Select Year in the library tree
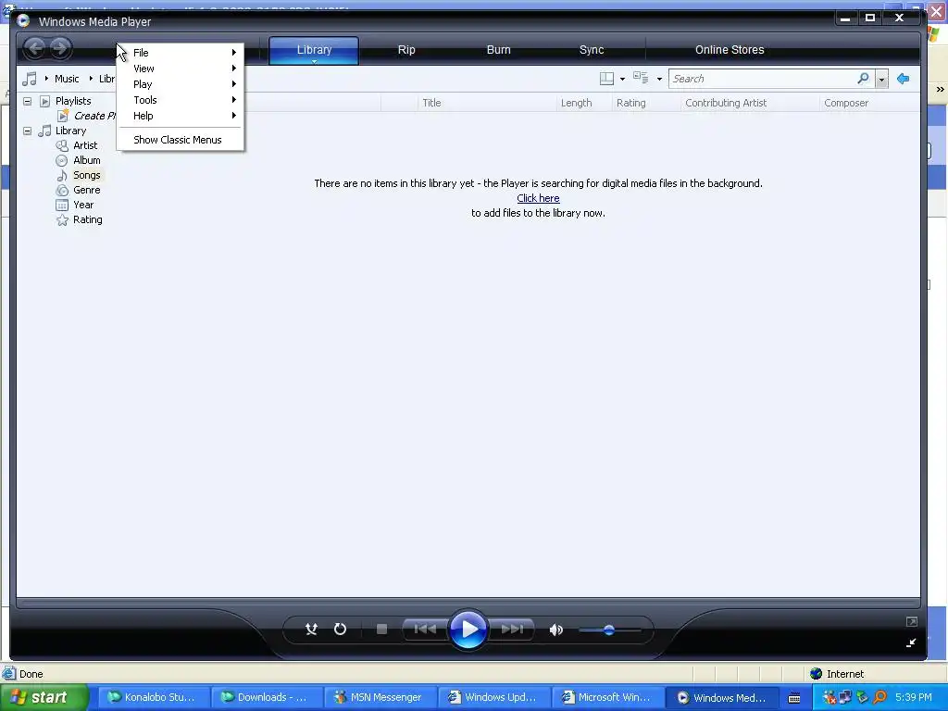The width and height of the screenshot is (948, 711). click(83, 205)
